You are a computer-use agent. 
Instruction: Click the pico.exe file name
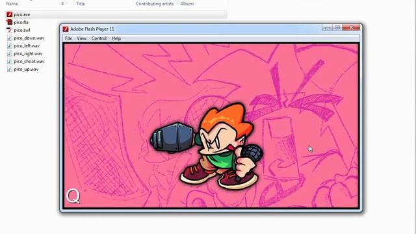[21, 14]
